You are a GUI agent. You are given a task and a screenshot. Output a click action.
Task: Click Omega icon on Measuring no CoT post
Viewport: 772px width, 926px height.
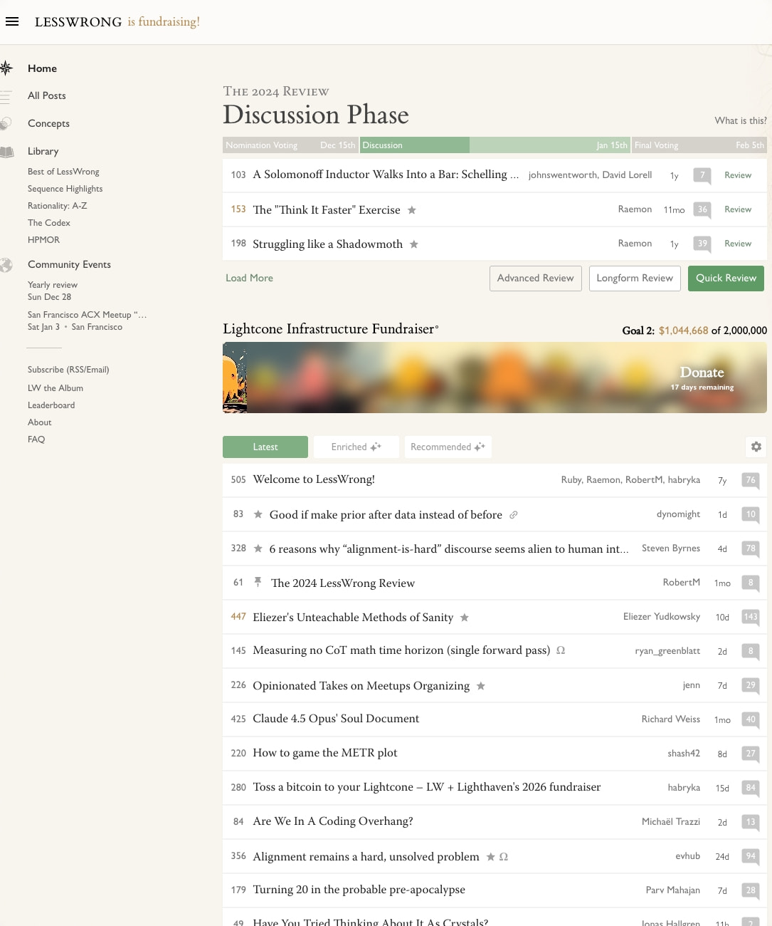pos(561,650)
